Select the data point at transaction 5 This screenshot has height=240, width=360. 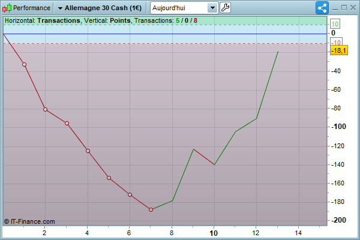(x=109, y=178)
